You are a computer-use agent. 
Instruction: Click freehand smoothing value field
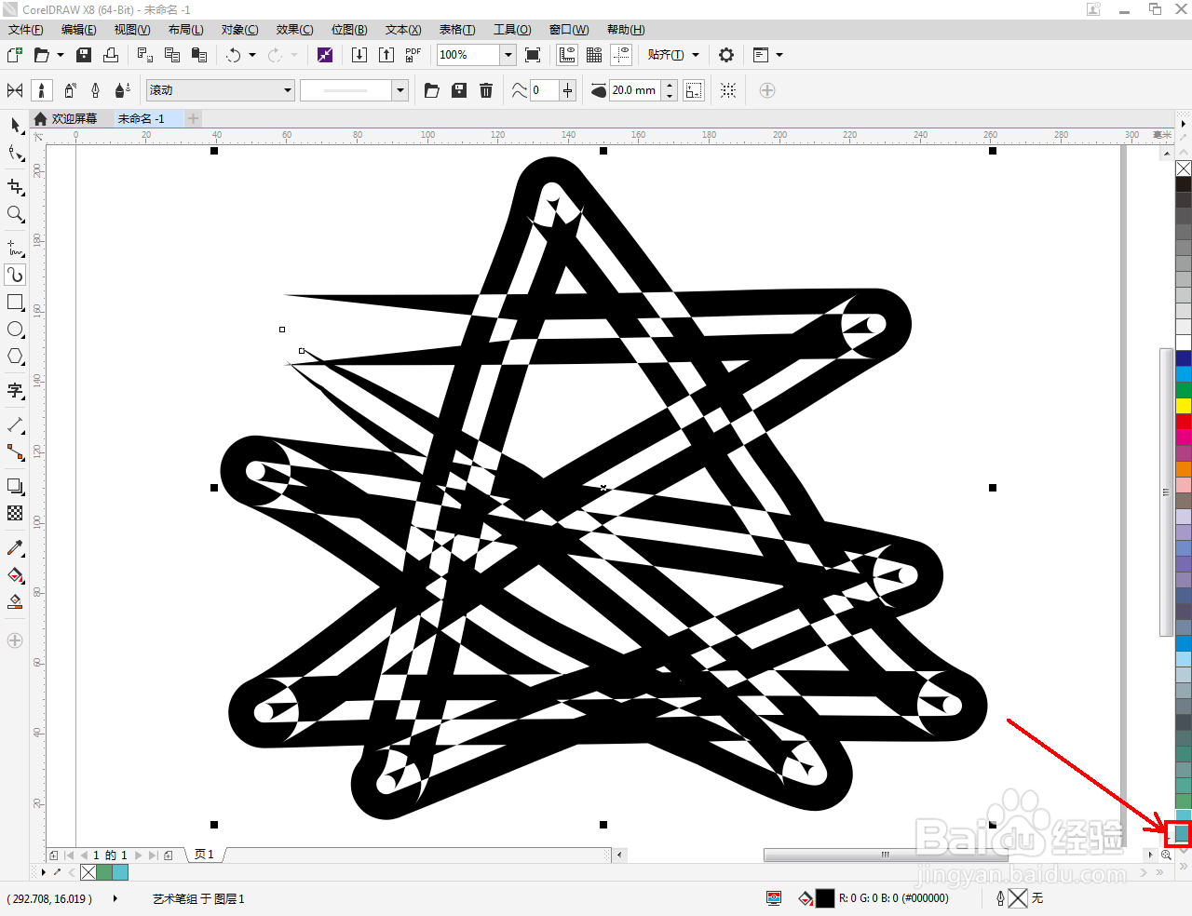click(545, 90)
